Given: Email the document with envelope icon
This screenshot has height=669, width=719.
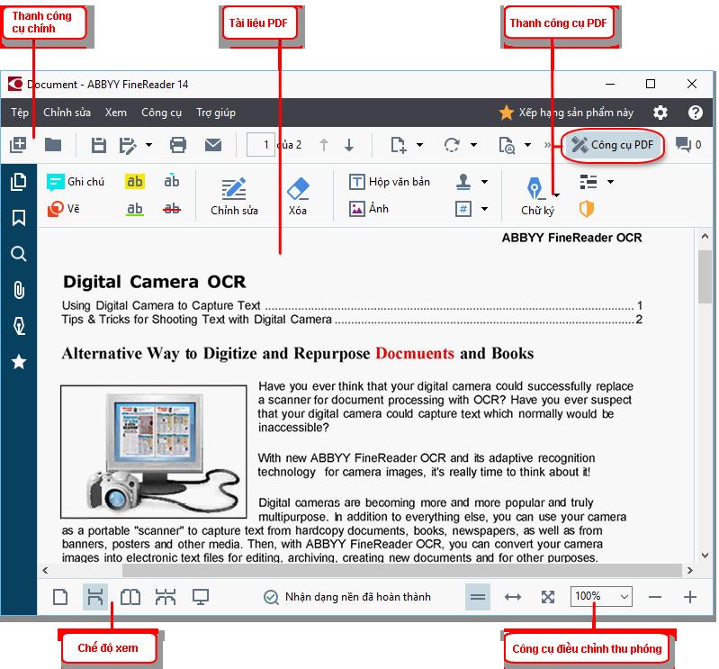Looking at the screenshot, I should click(213, 145).
